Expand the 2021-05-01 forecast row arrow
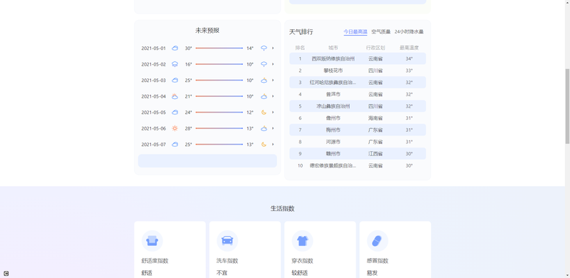Screen dimensions: 570x278 273,48
